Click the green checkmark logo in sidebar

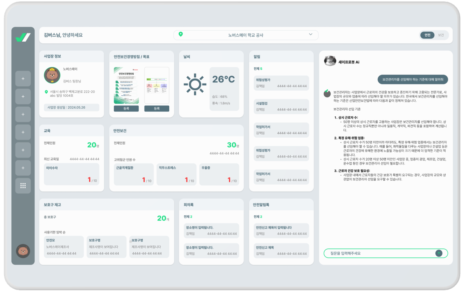point(23,37)
